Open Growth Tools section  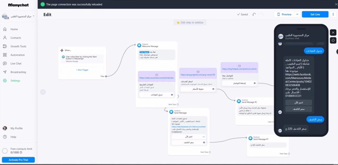(x=18, y=46)
